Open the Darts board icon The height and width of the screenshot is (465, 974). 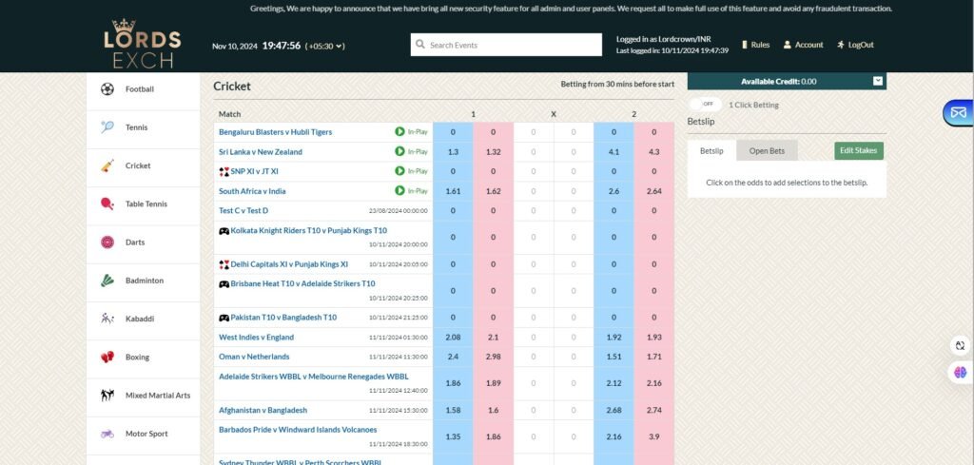(107, 242)
